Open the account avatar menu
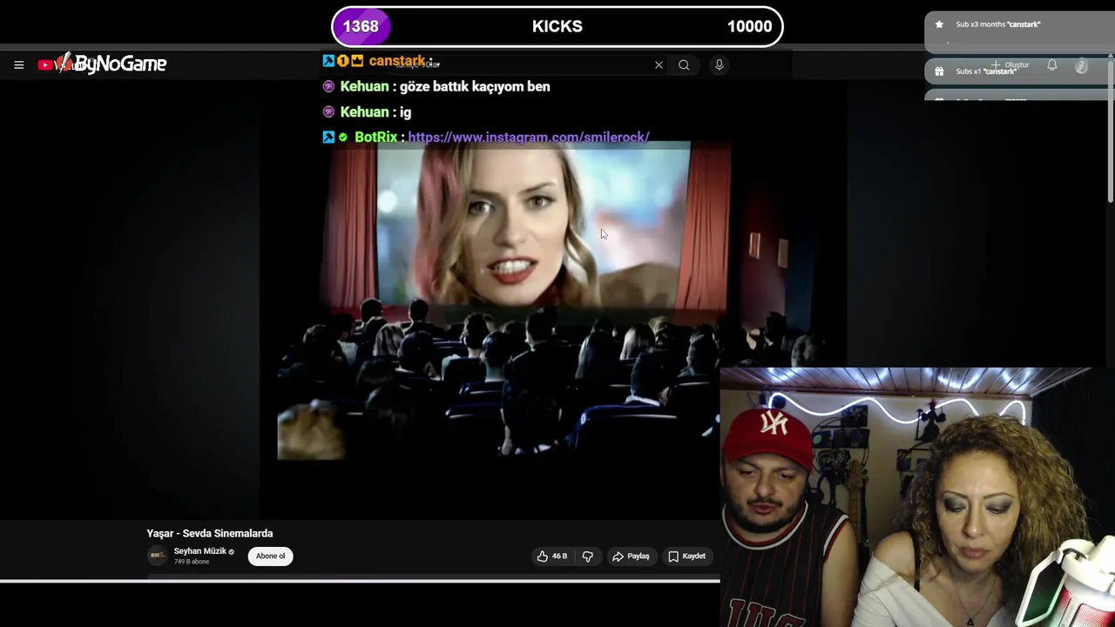The height and width of the screenshot is (627, 1115). click(x=1081, y=65)
